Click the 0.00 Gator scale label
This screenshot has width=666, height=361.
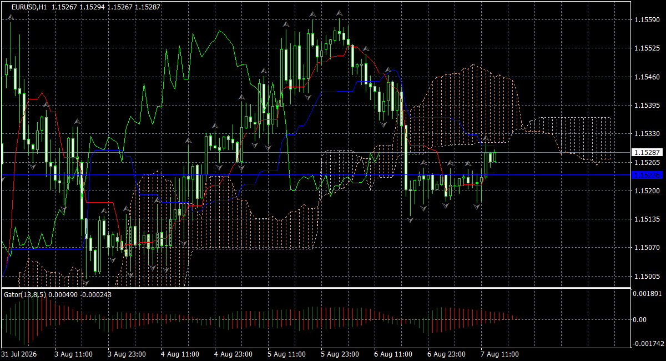click(641, 320)
